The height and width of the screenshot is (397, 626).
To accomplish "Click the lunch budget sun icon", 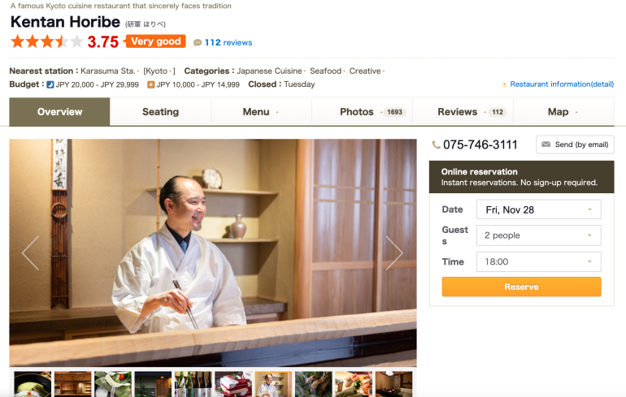I will [x=150, y=84].
